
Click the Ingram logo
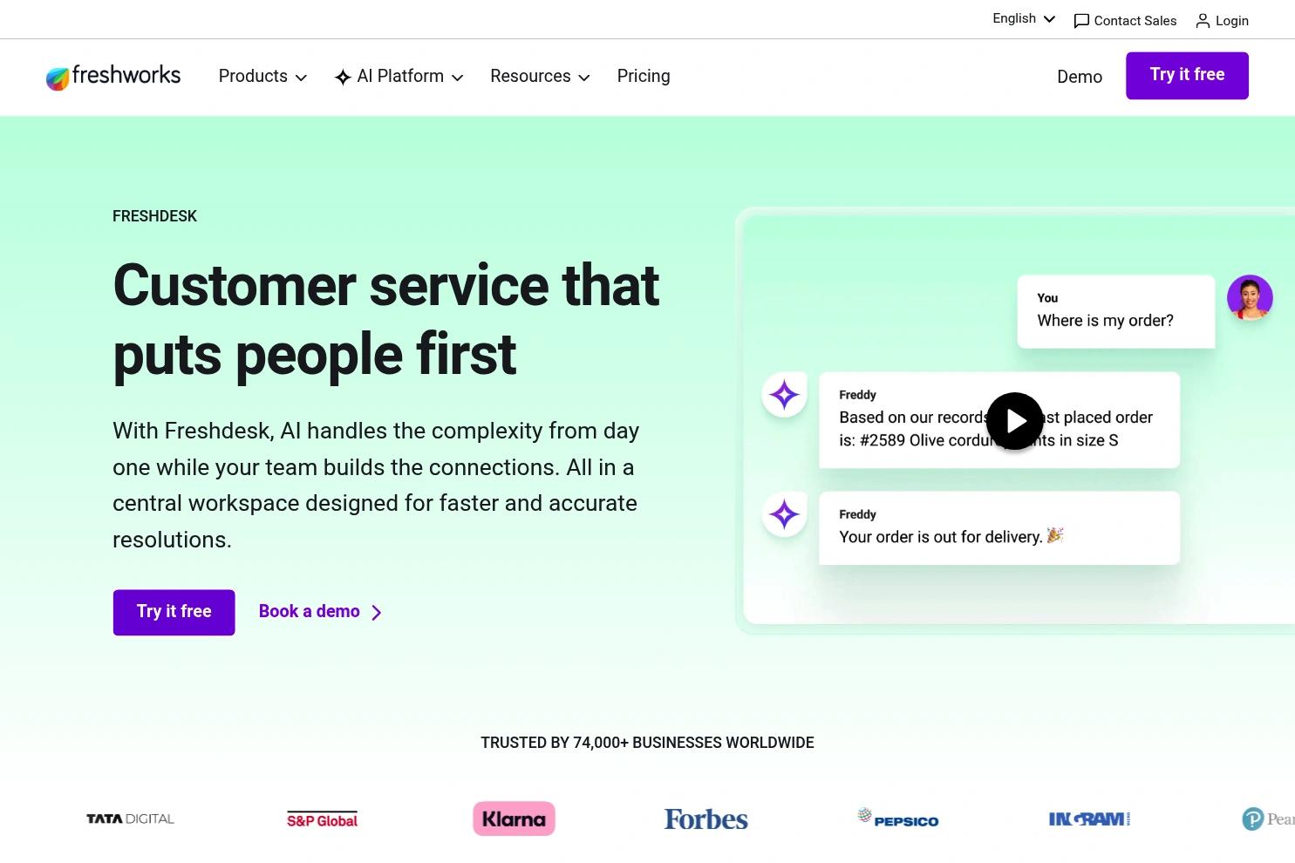tap(1089, 819)
